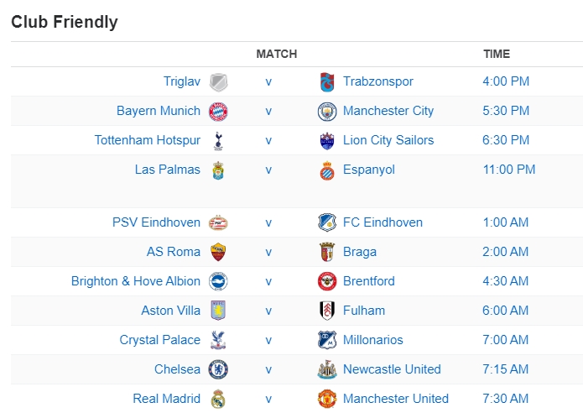Open the Newcastle United team link
Image resolution: width=583 pixels, height=413 pixels.
392,369
